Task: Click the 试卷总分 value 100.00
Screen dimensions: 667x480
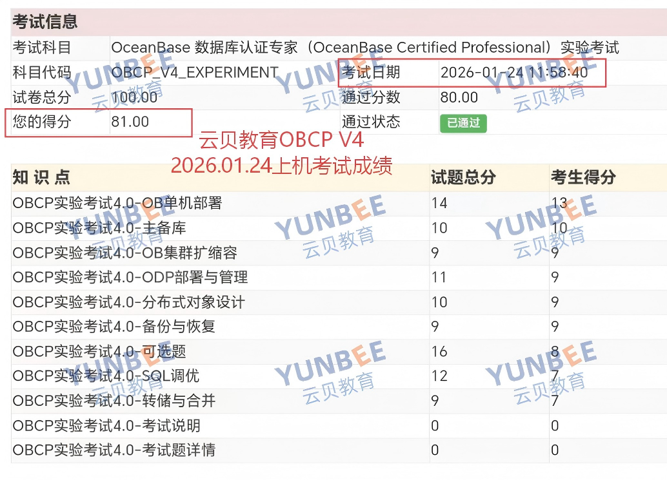Action: click(134, 97)
